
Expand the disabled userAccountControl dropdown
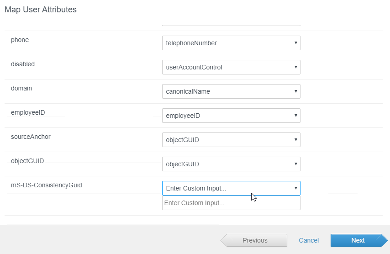click(x=231, y=67)
